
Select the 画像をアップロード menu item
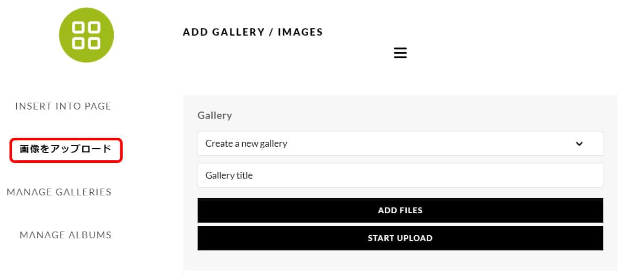coord(66,149)
